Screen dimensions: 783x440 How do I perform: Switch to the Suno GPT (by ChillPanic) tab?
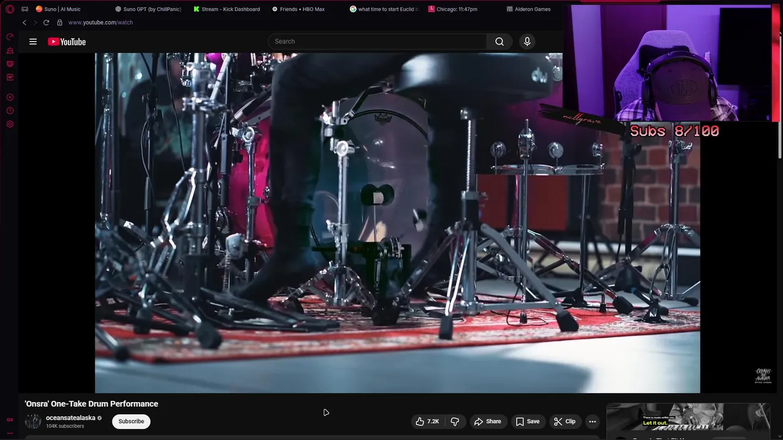pyautogui.click(x=147, y=9)
